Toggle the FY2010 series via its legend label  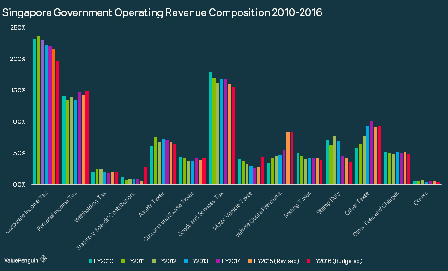point(103,261)
